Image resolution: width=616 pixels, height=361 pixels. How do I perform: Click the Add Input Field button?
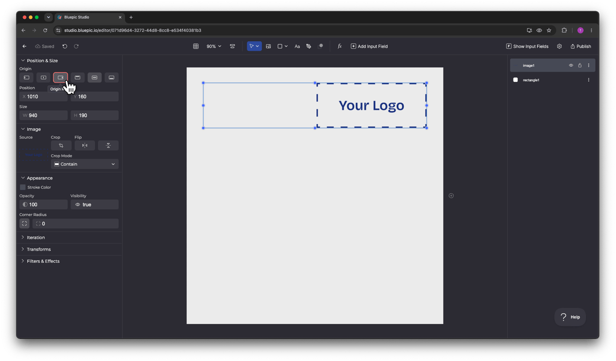click(x=369, y=46)
